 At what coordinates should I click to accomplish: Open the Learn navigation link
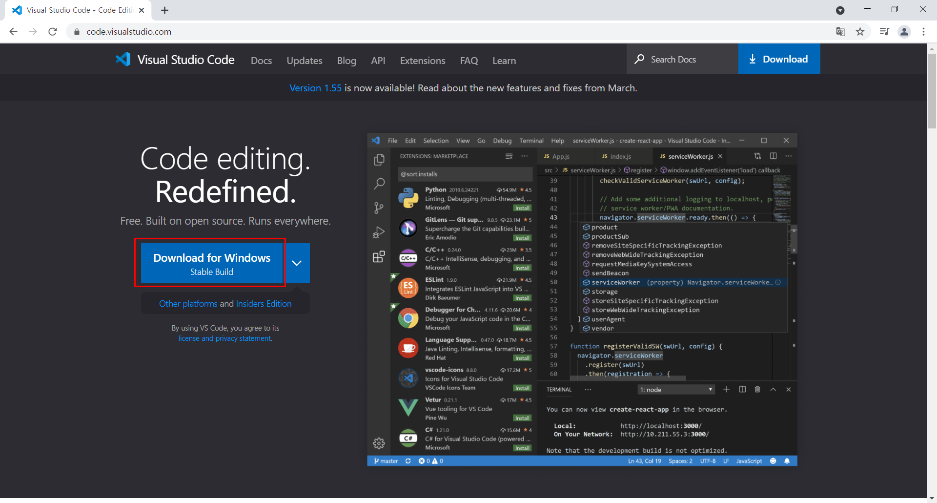[504, 61]
